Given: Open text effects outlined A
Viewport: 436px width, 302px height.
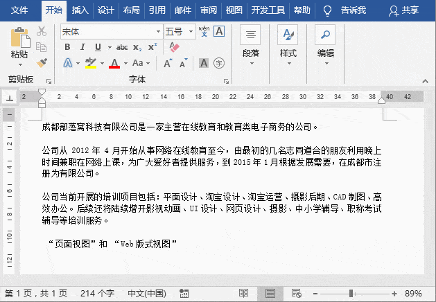Looking at the screenshot, I should (68, 63).
